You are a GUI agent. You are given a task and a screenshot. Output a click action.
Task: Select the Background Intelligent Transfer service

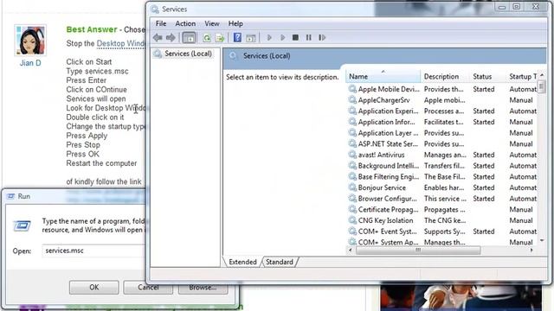[x=442, y=166]
